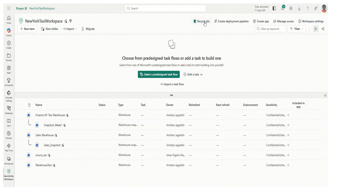Viewport: 338px width, 190px height.
Task: Open the Real-Time hub icon
Action: pos(9,146)
